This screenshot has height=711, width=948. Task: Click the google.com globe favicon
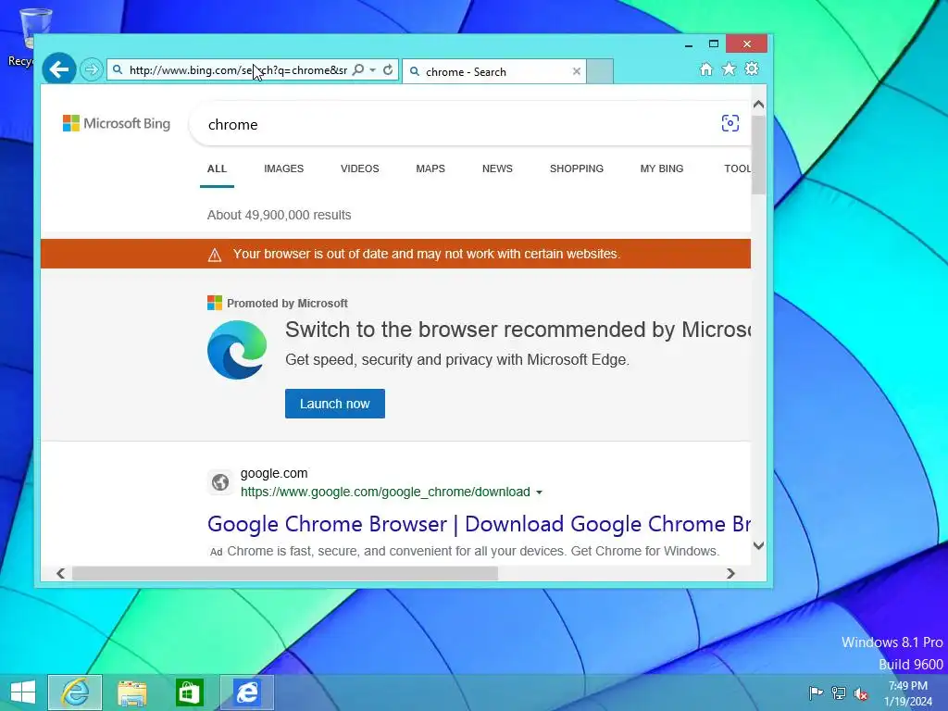(220, 482)
